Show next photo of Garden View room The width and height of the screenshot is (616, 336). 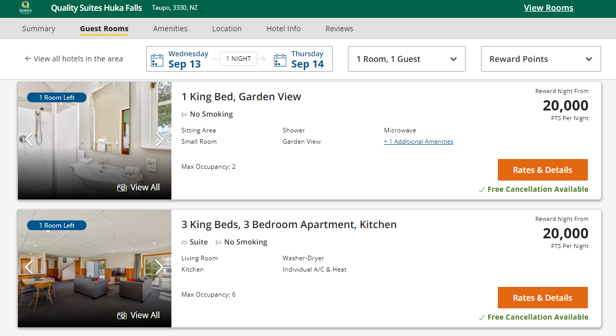tap(160, 139)
